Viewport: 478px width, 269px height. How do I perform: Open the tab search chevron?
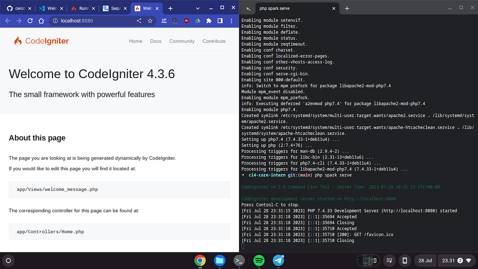(197, 7)
